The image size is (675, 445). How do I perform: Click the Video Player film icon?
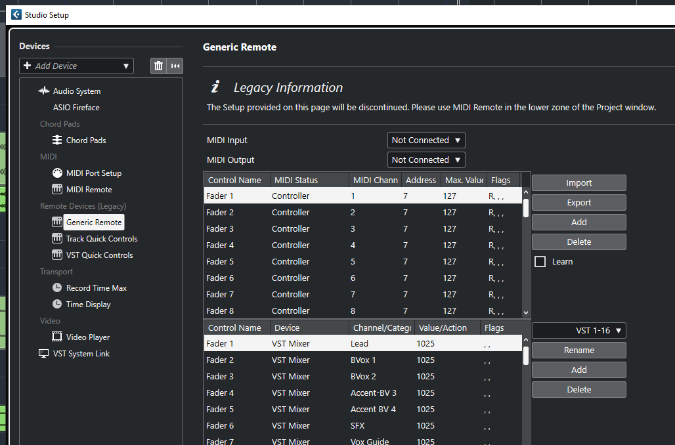pos(57,337)
